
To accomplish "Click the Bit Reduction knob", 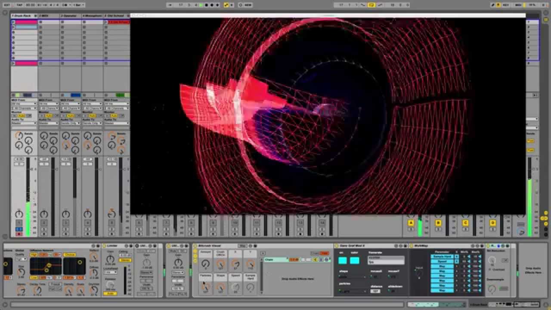I will pos(492,260).
